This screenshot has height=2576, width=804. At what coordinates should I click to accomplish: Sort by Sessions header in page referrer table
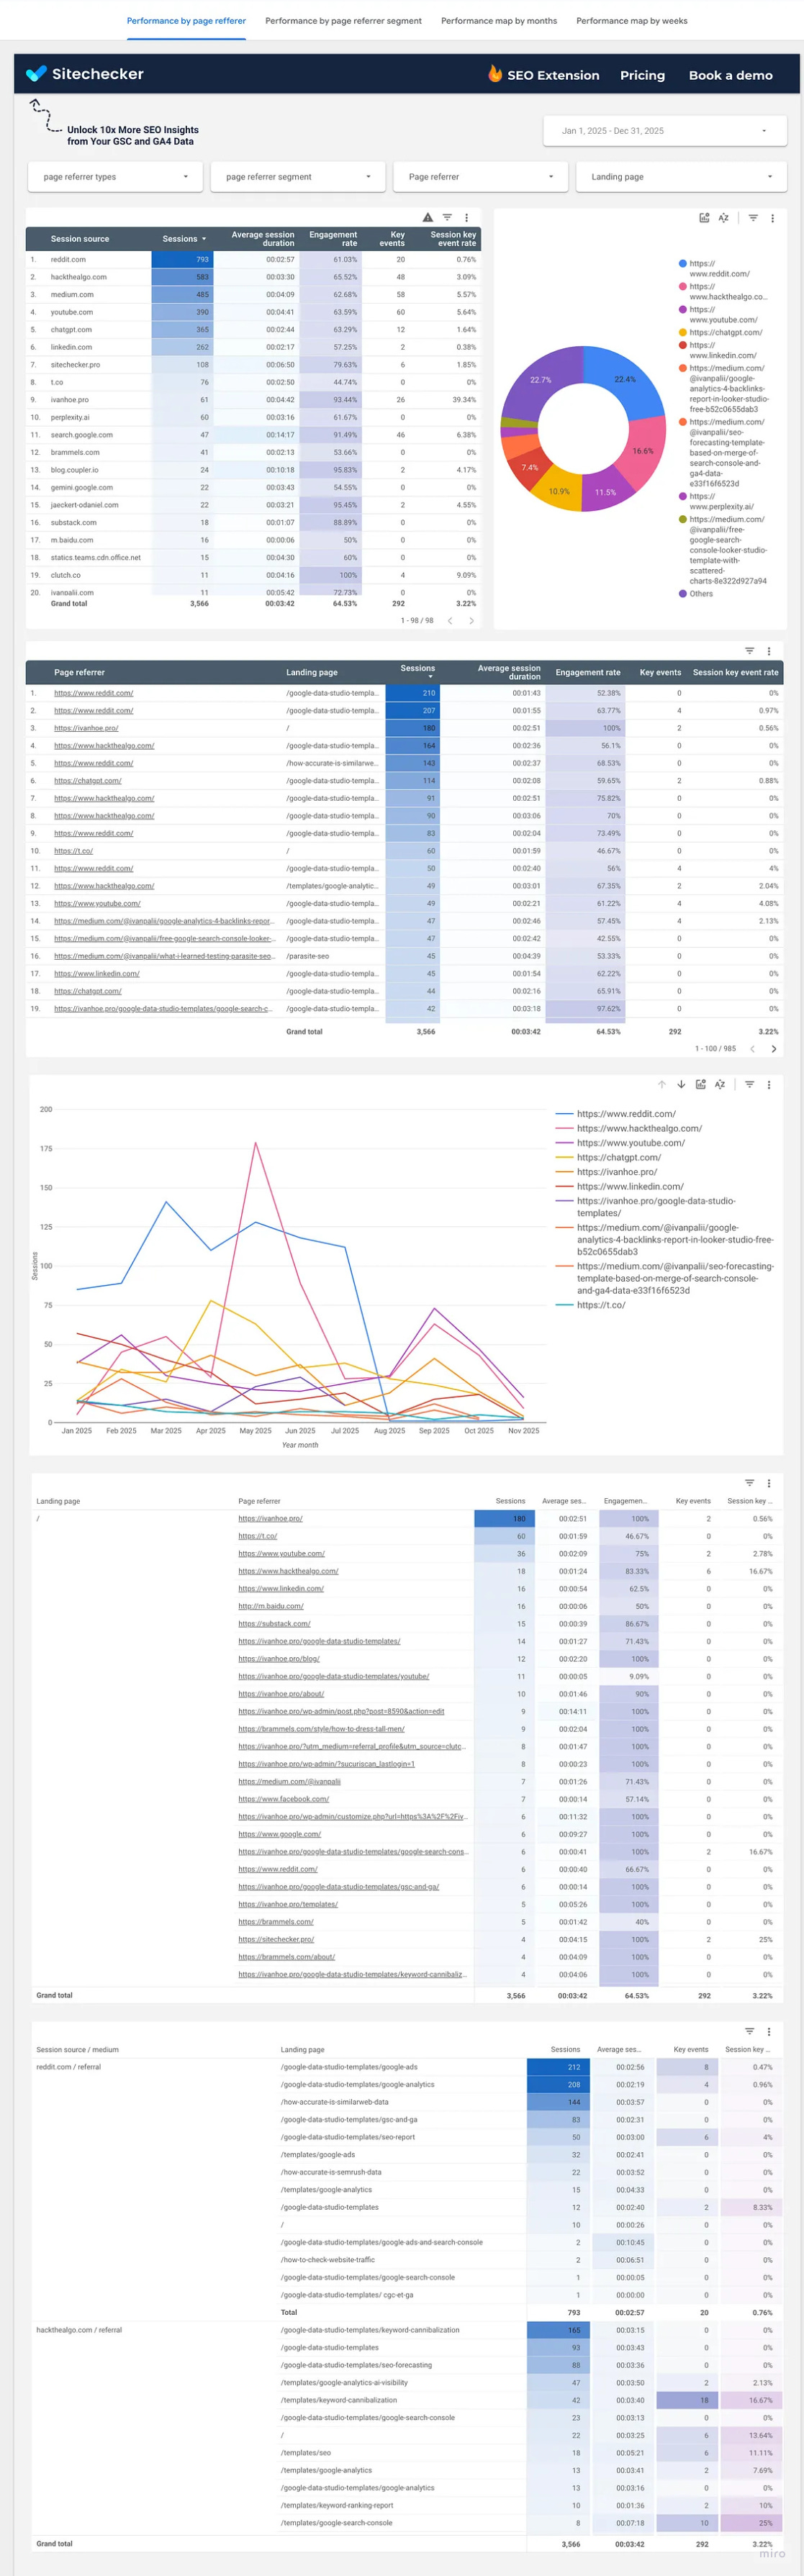pyautogui.click(x=418, y=669)
